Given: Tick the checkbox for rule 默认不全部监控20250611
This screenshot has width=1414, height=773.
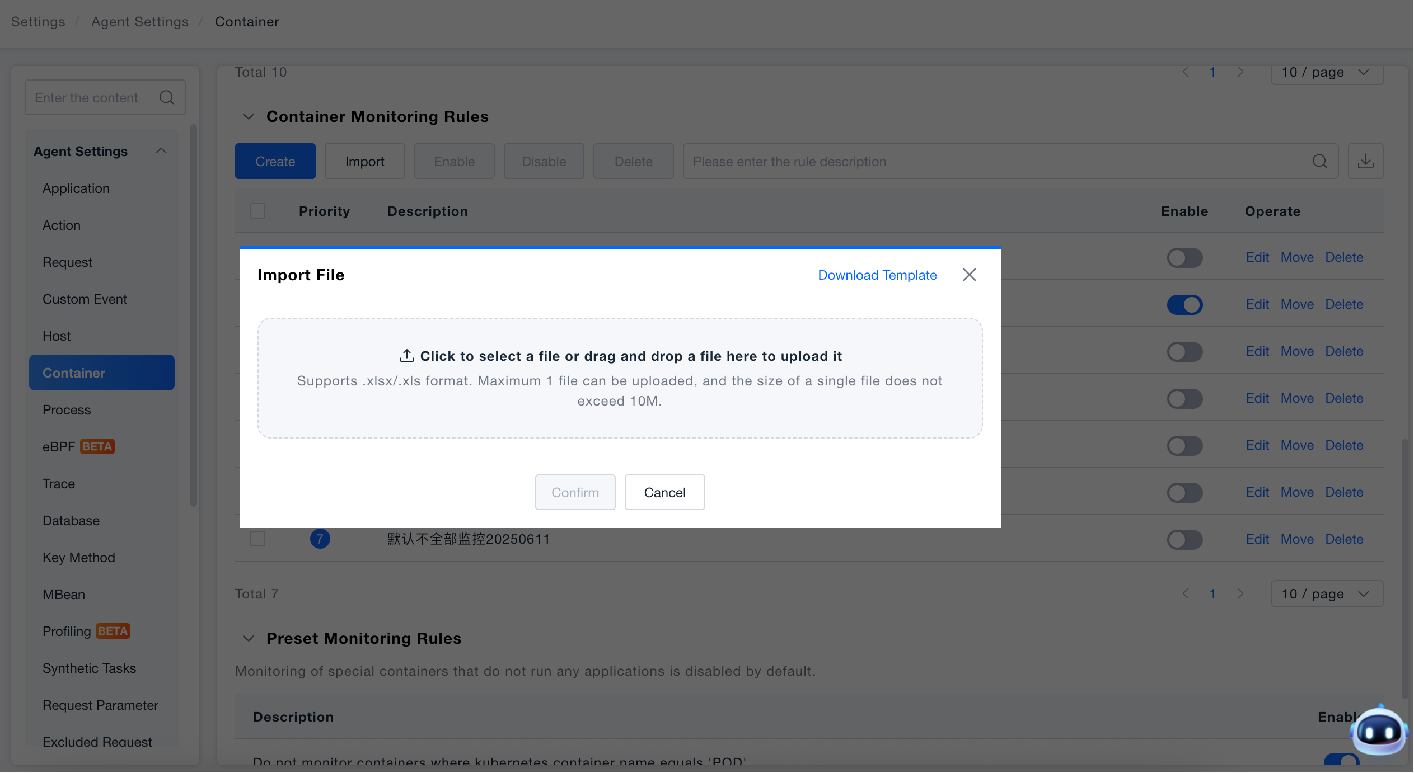Looking at the screenshot, I should coord(257,539).
